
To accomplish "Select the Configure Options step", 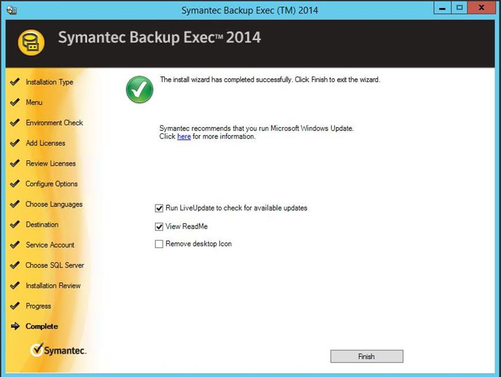I will click(51, 184).
